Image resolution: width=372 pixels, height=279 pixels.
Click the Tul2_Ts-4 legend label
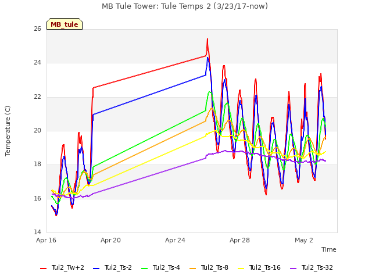click(166, 267)
